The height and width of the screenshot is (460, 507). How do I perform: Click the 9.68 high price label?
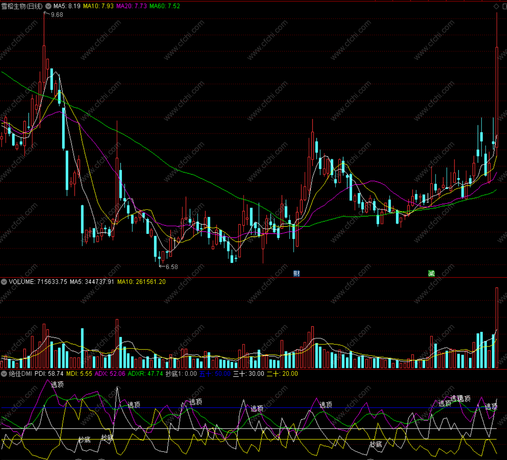coord(57,15)
